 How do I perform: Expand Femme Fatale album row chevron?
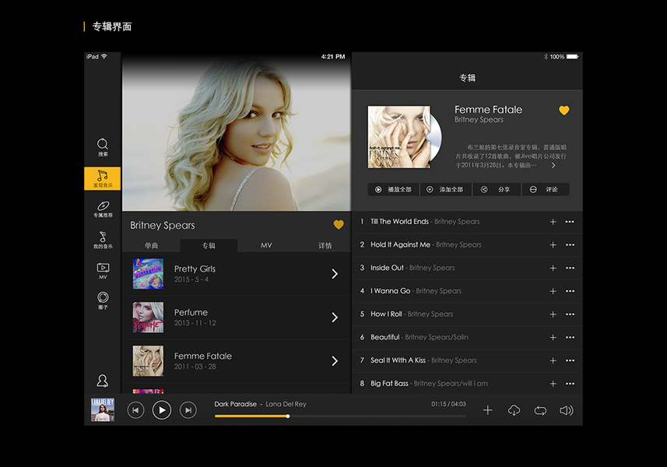point(335,361)
